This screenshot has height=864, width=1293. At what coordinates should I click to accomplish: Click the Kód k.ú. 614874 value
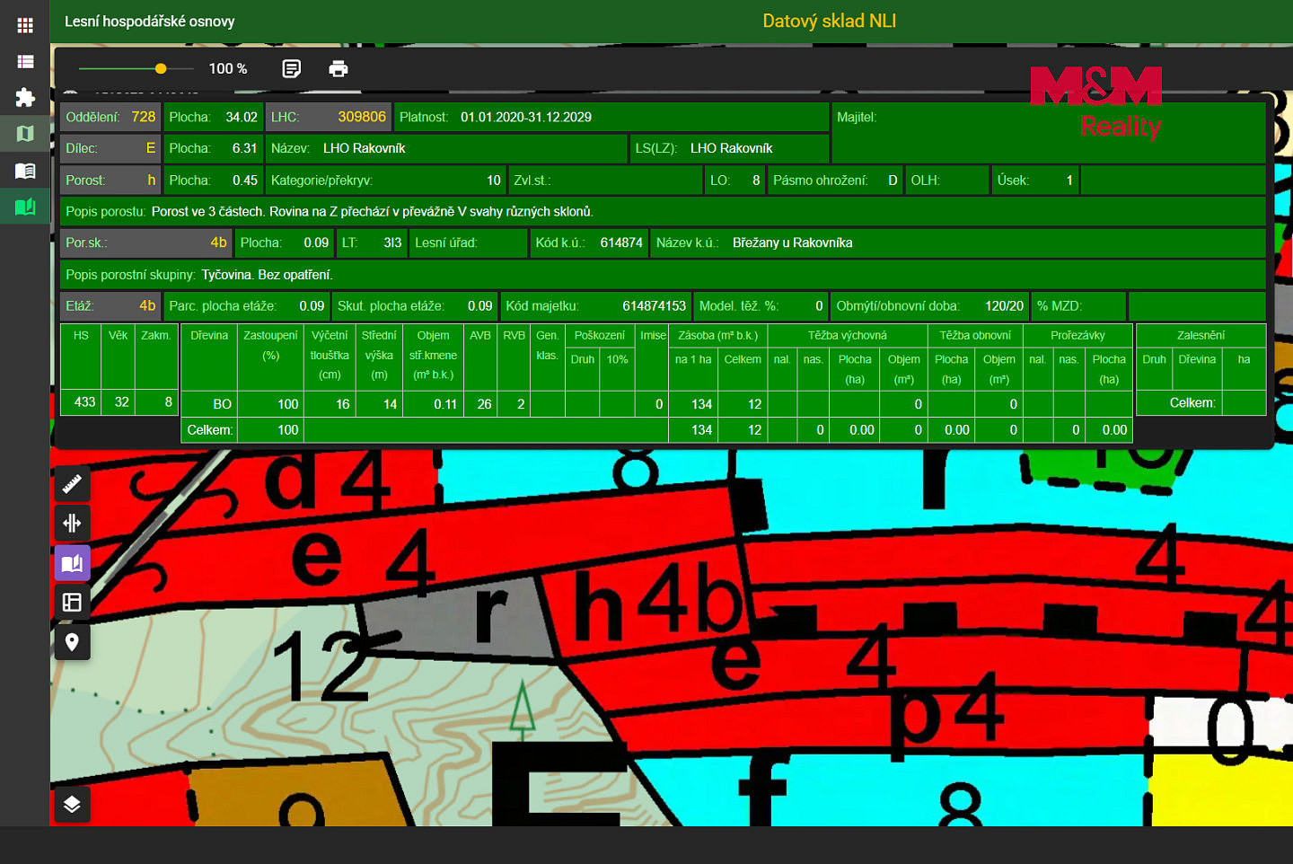click(x=621, y=242)
